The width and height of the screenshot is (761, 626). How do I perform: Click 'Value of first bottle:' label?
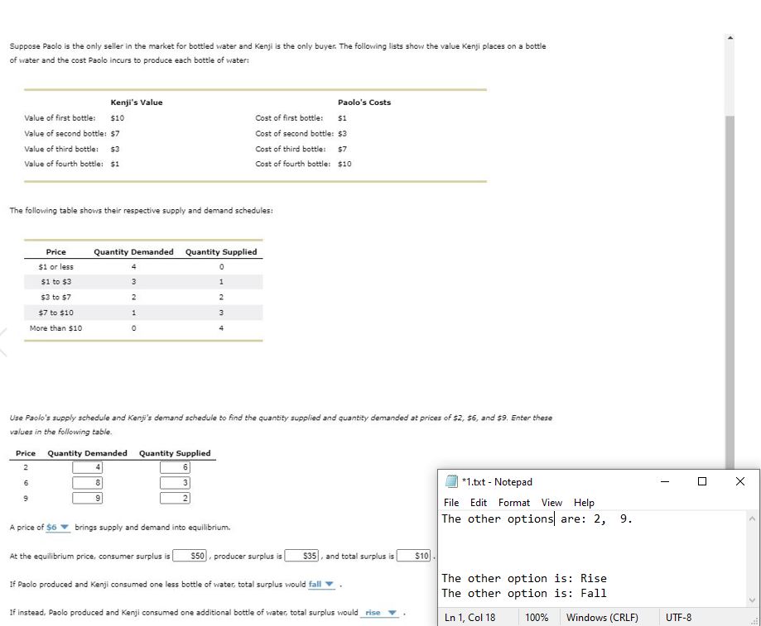click(x=60, y=117)
